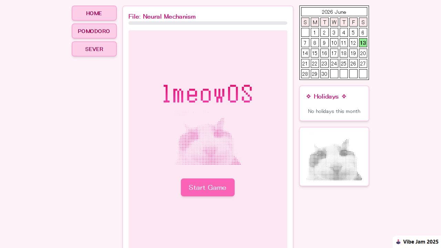
Task: Select June 16 in the calendar
Action: tap(325, 53)
